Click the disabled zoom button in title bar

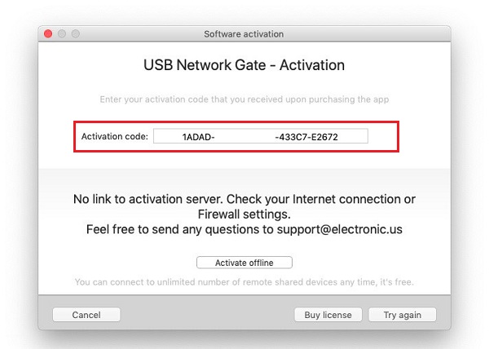coord(76,33)
